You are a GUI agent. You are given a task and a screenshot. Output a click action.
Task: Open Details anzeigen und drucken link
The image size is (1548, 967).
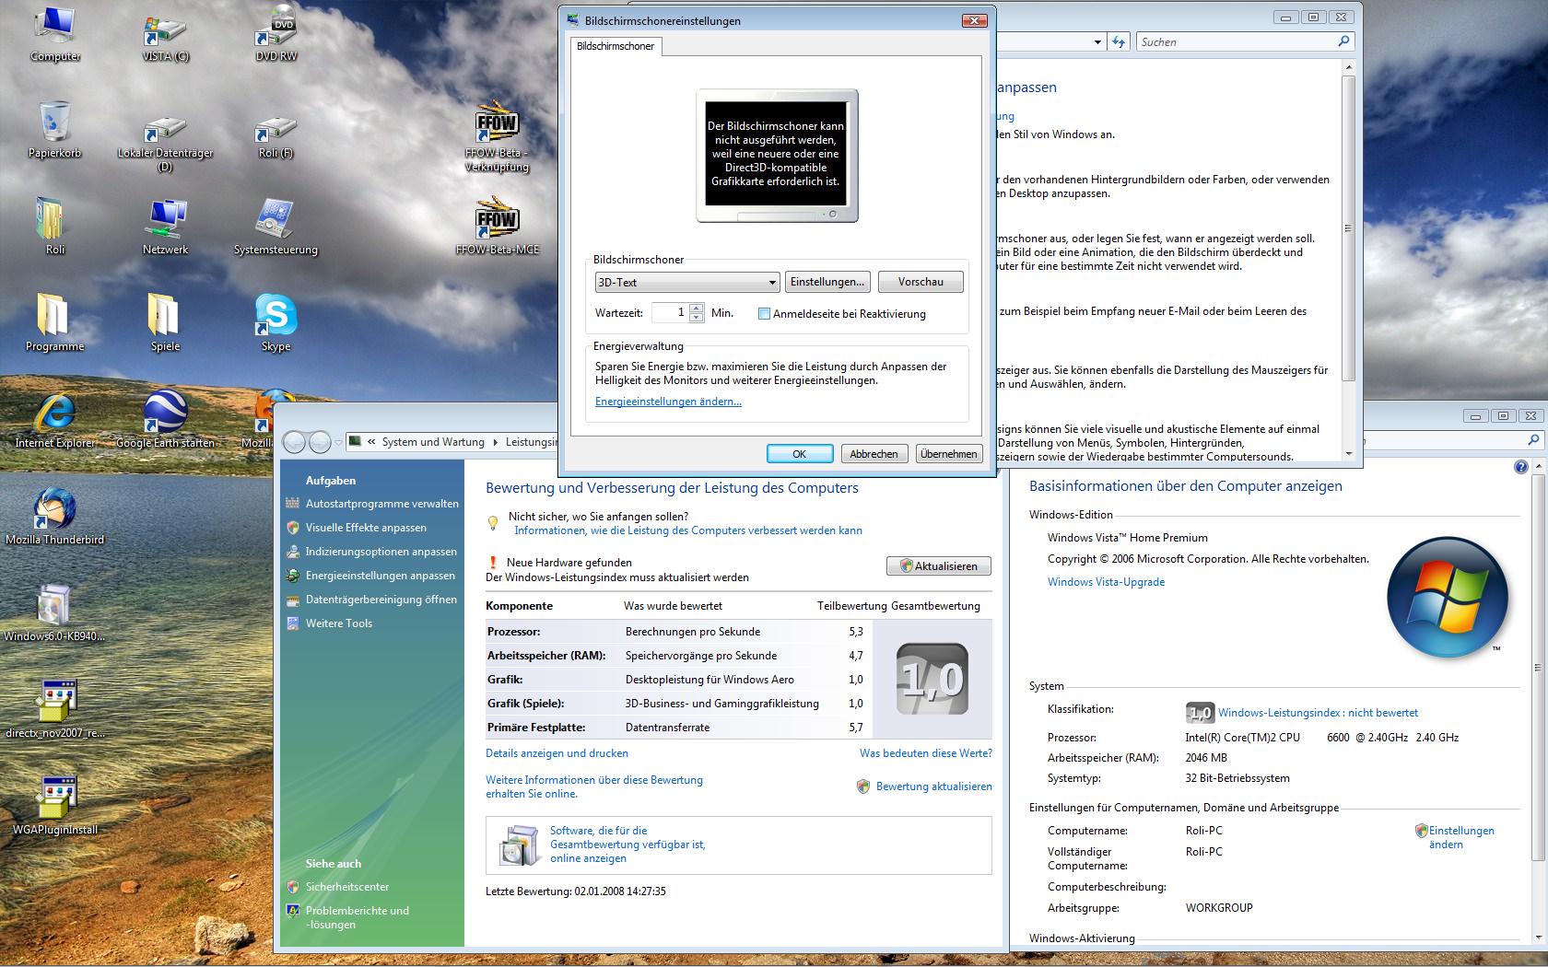[557, 753]
